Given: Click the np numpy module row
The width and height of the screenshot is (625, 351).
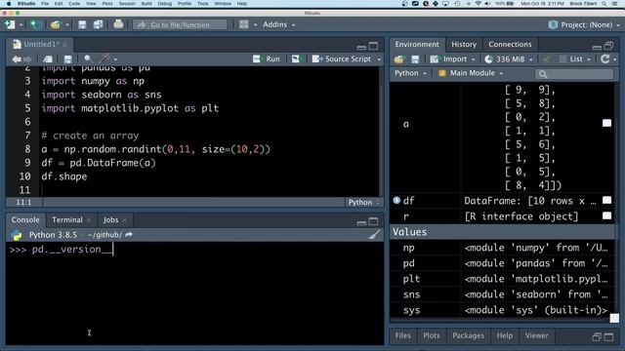Looking at the screenshot, I should (x=502, y=248).
